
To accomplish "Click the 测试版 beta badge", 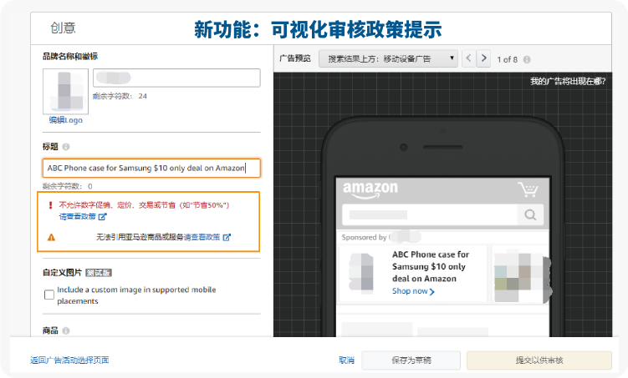I will [x=99, y=273].
